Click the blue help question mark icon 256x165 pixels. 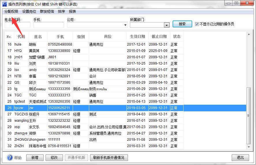[x=10, y=157]
